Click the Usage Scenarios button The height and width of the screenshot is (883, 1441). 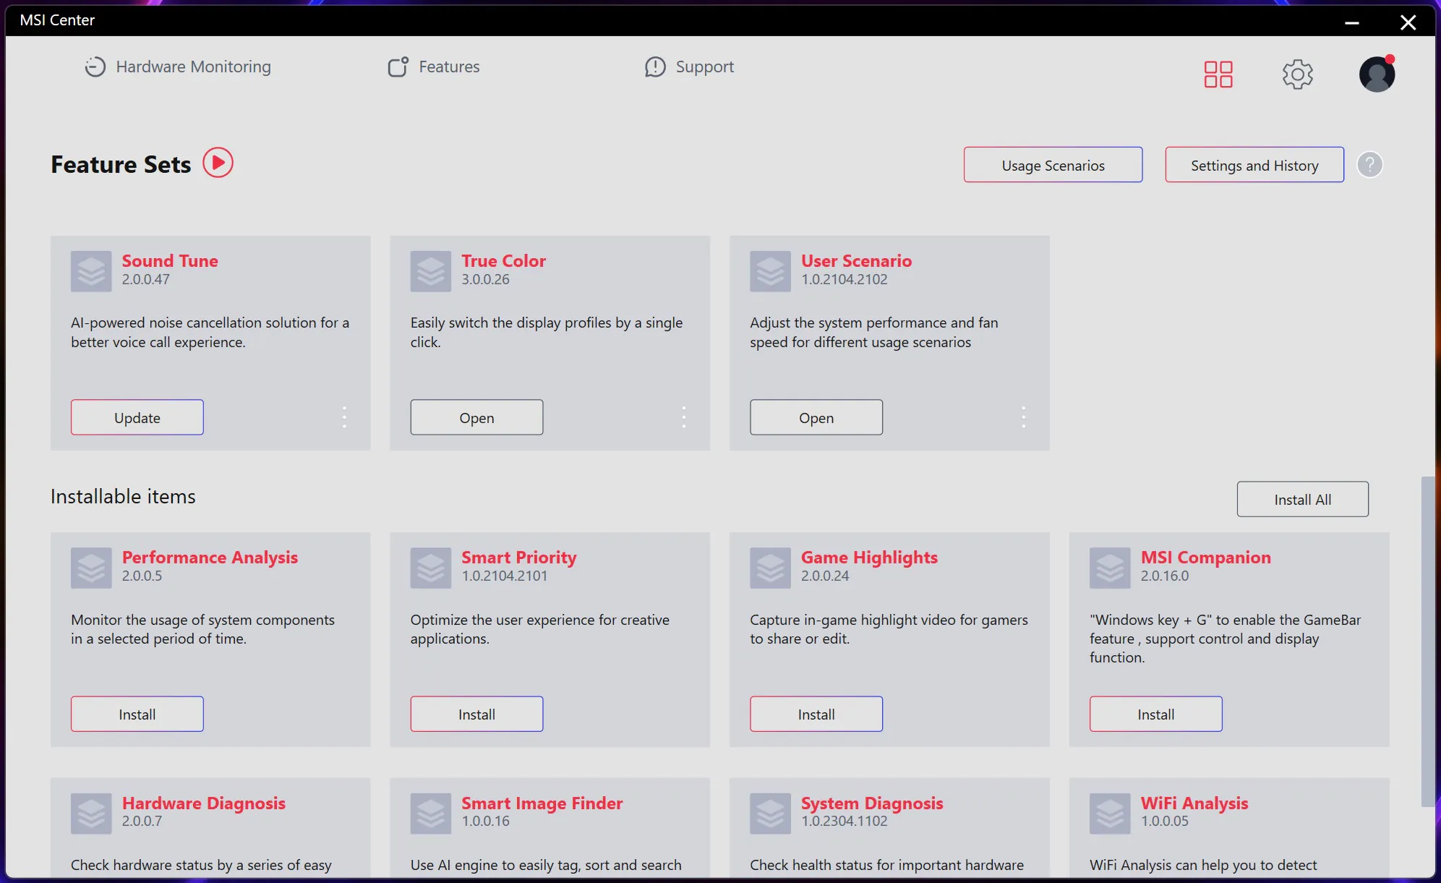click(x=1053, y=165)
